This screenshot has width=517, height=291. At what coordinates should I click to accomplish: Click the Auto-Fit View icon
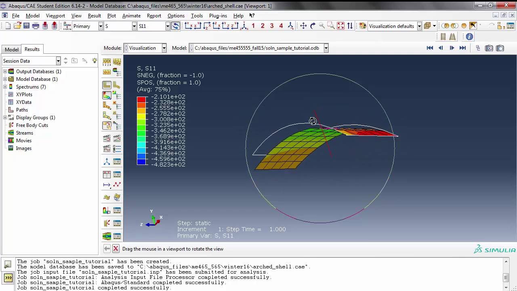click(x=340, y=26)
